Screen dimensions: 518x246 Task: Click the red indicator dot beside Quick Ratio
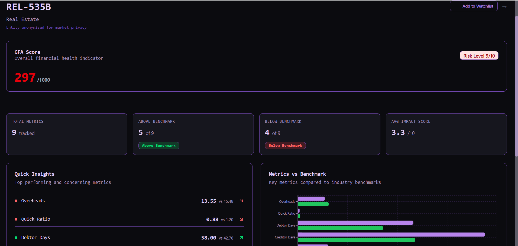(x=16, y=219)
